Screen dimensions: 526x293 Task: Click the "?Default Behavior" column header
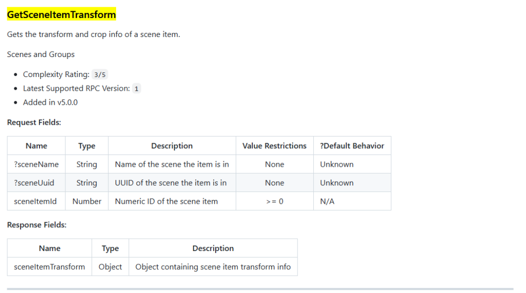[352, 146]
